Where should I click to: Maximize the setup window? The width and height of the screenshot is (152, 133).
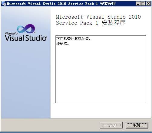[143, 4]
